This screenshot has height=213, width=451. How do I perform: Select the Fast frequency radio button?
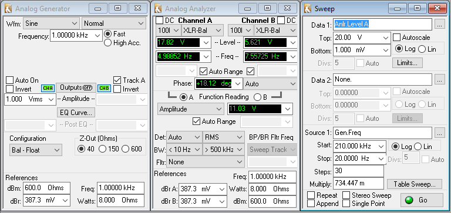click(107, 34)
